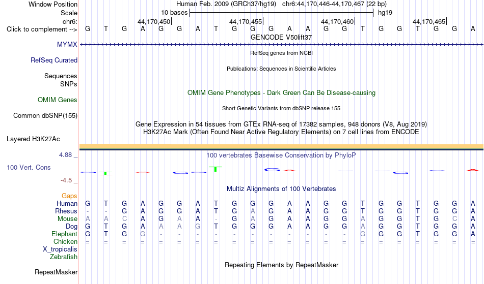Click the OMIM Gene Phenotypes title
Image resolution: width=484 pixels, height=284 pixels.
pos(281,92)
